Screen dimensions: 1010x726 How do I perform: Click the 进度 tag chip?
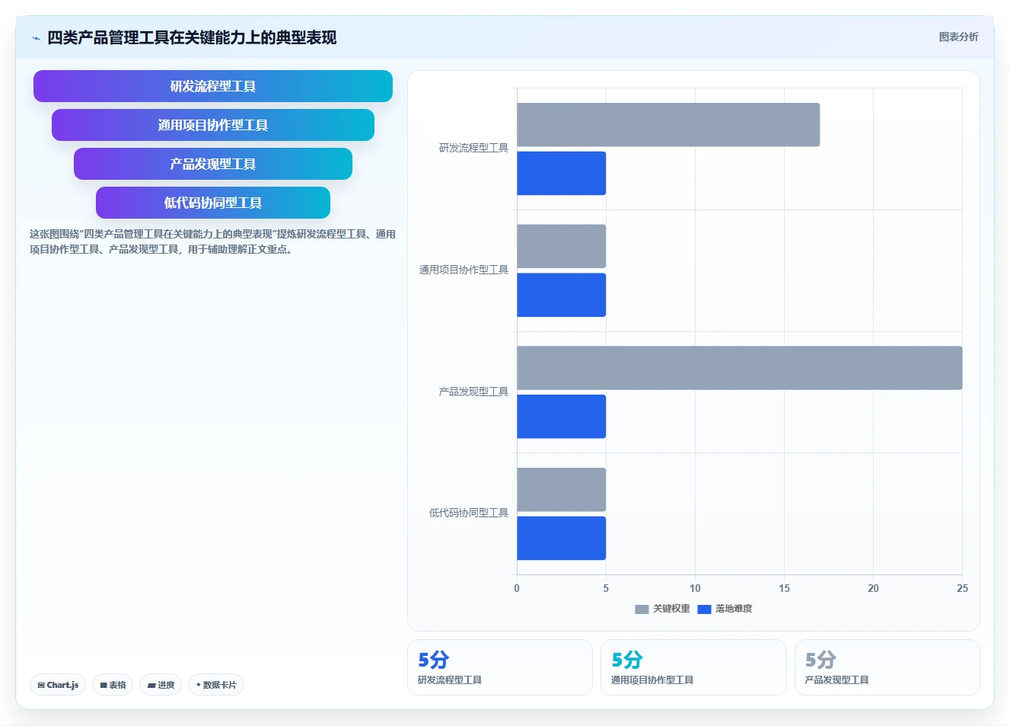coord(161,685)
